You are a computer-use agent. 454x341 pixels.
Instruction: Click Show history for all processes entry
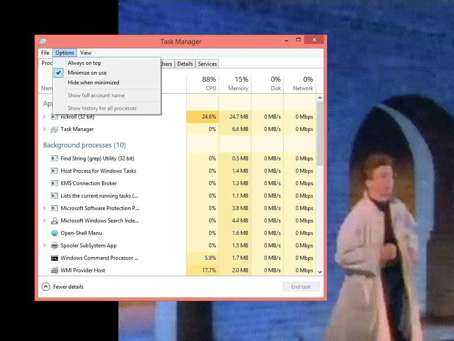click(x=102, y=108)
